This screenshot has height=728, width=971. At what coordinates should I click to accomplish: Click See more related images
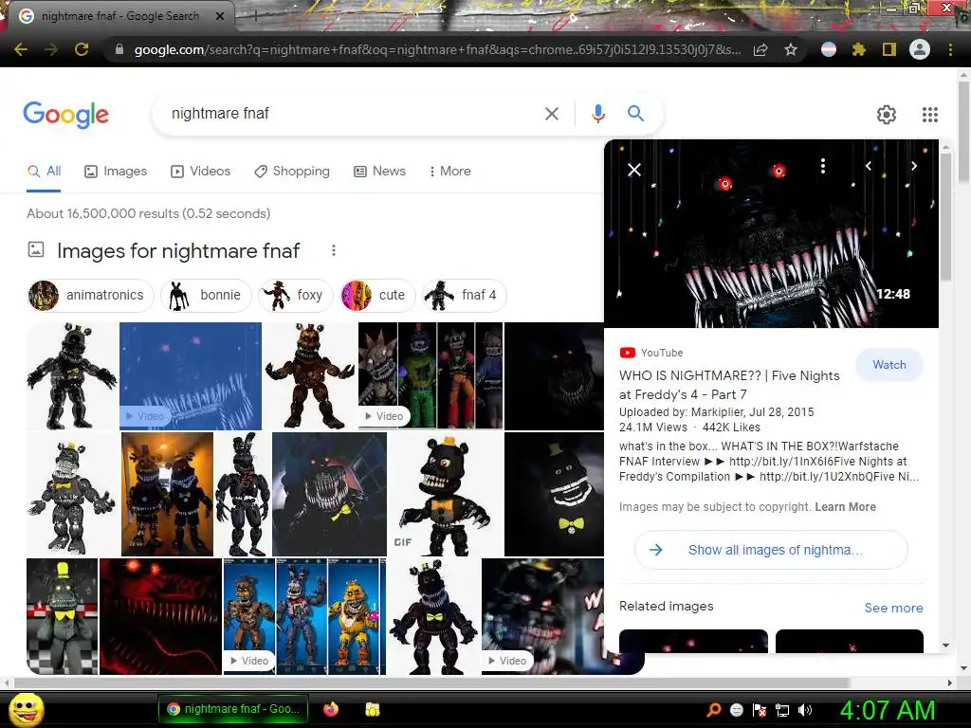[x=893, y=608]
